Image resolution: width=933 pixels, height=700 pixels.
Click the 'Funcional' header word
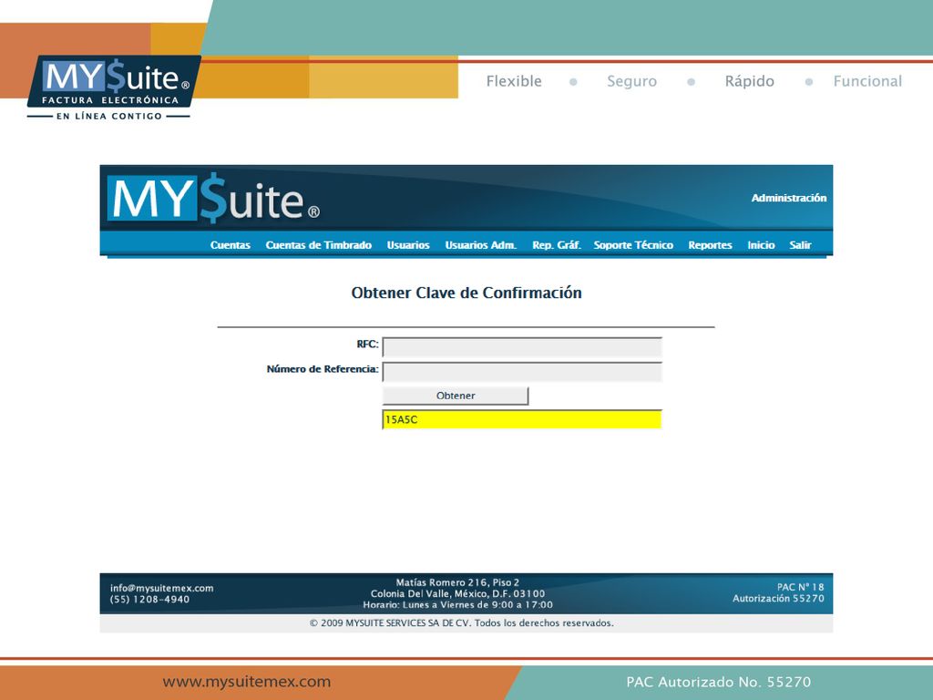point(867,81)
